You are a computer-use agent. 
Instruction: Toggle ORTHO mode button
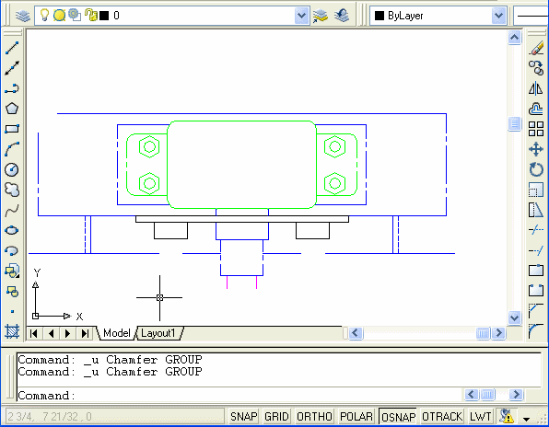(x=314, y=417)
